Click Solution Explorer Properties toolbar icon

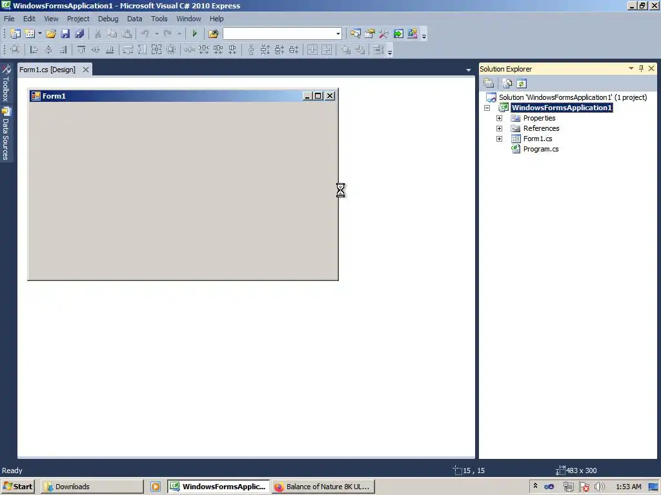pos(489,83)
